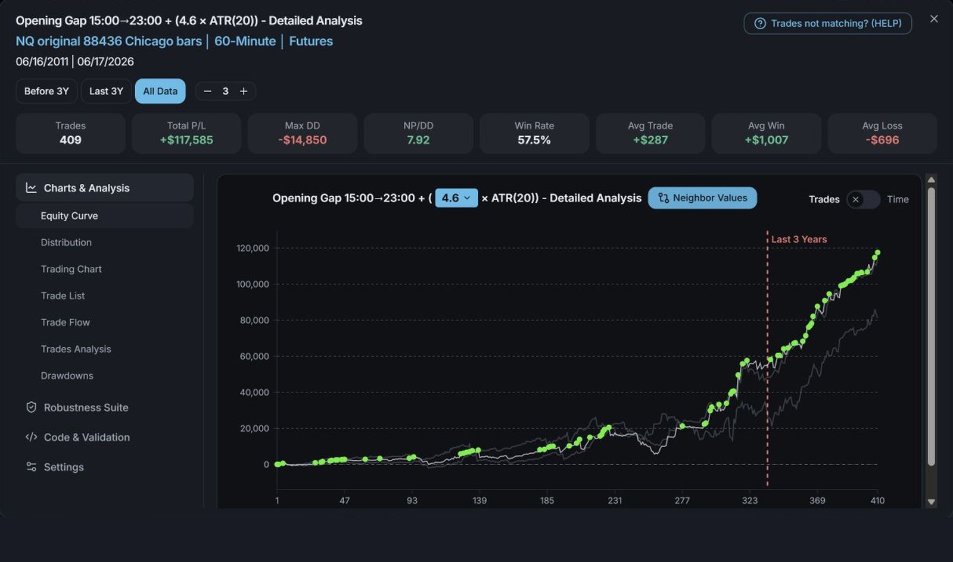Click the 60-Minute timeframe link
The image size is (953, 562).
click(x=245, y=41)
